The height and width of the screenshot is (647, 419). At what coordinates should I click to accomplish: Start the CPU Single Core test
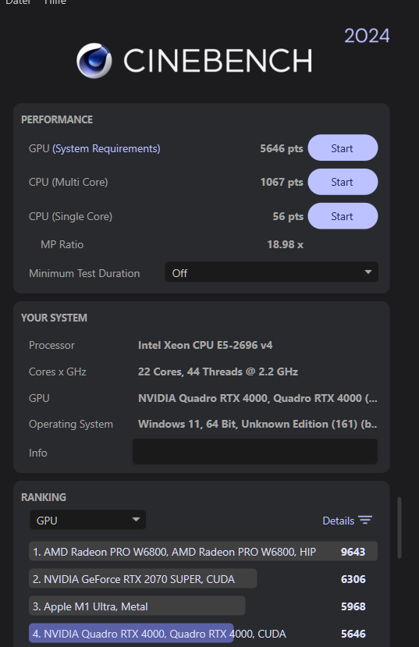point(343,216)
